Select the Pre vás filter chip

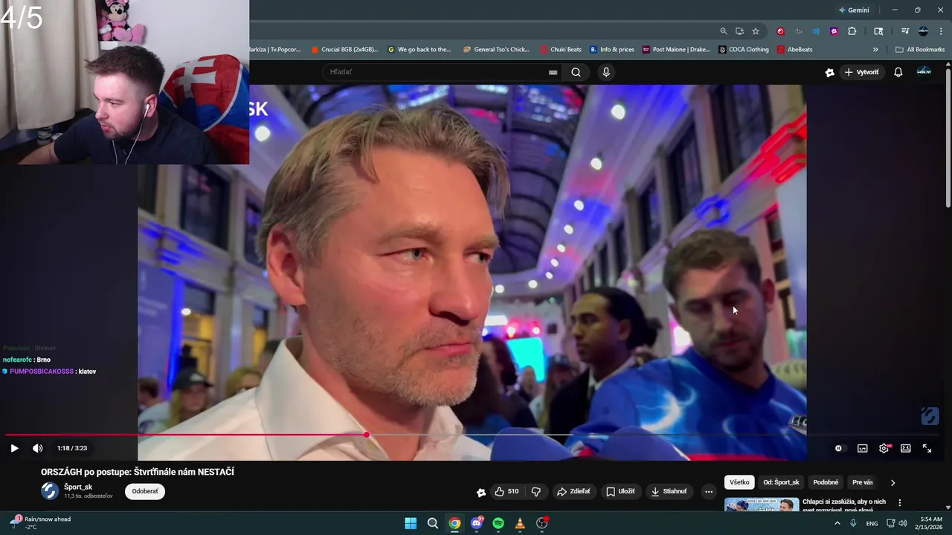pyautogui.click(x=863, y=482)
